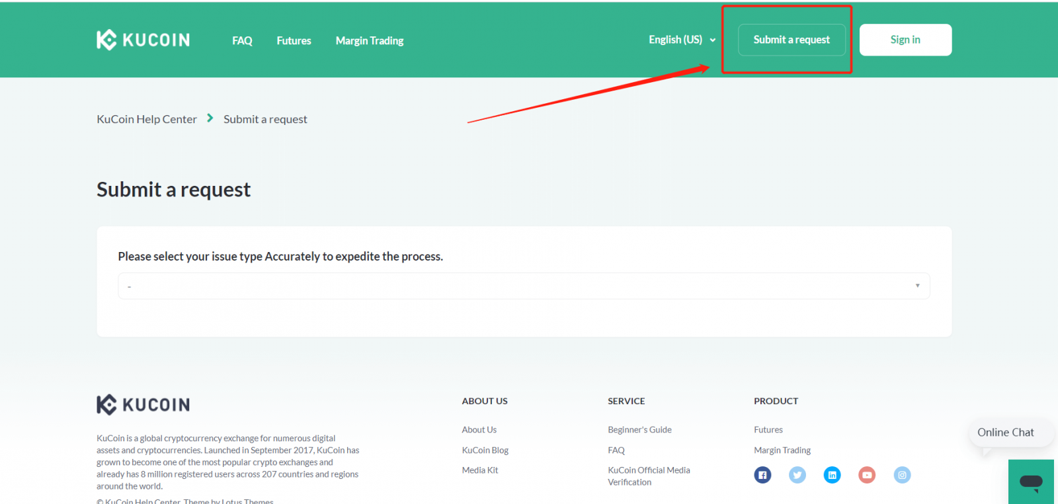Open the Media Kit footer link
Screen dimensions: 1058x504
480,470
